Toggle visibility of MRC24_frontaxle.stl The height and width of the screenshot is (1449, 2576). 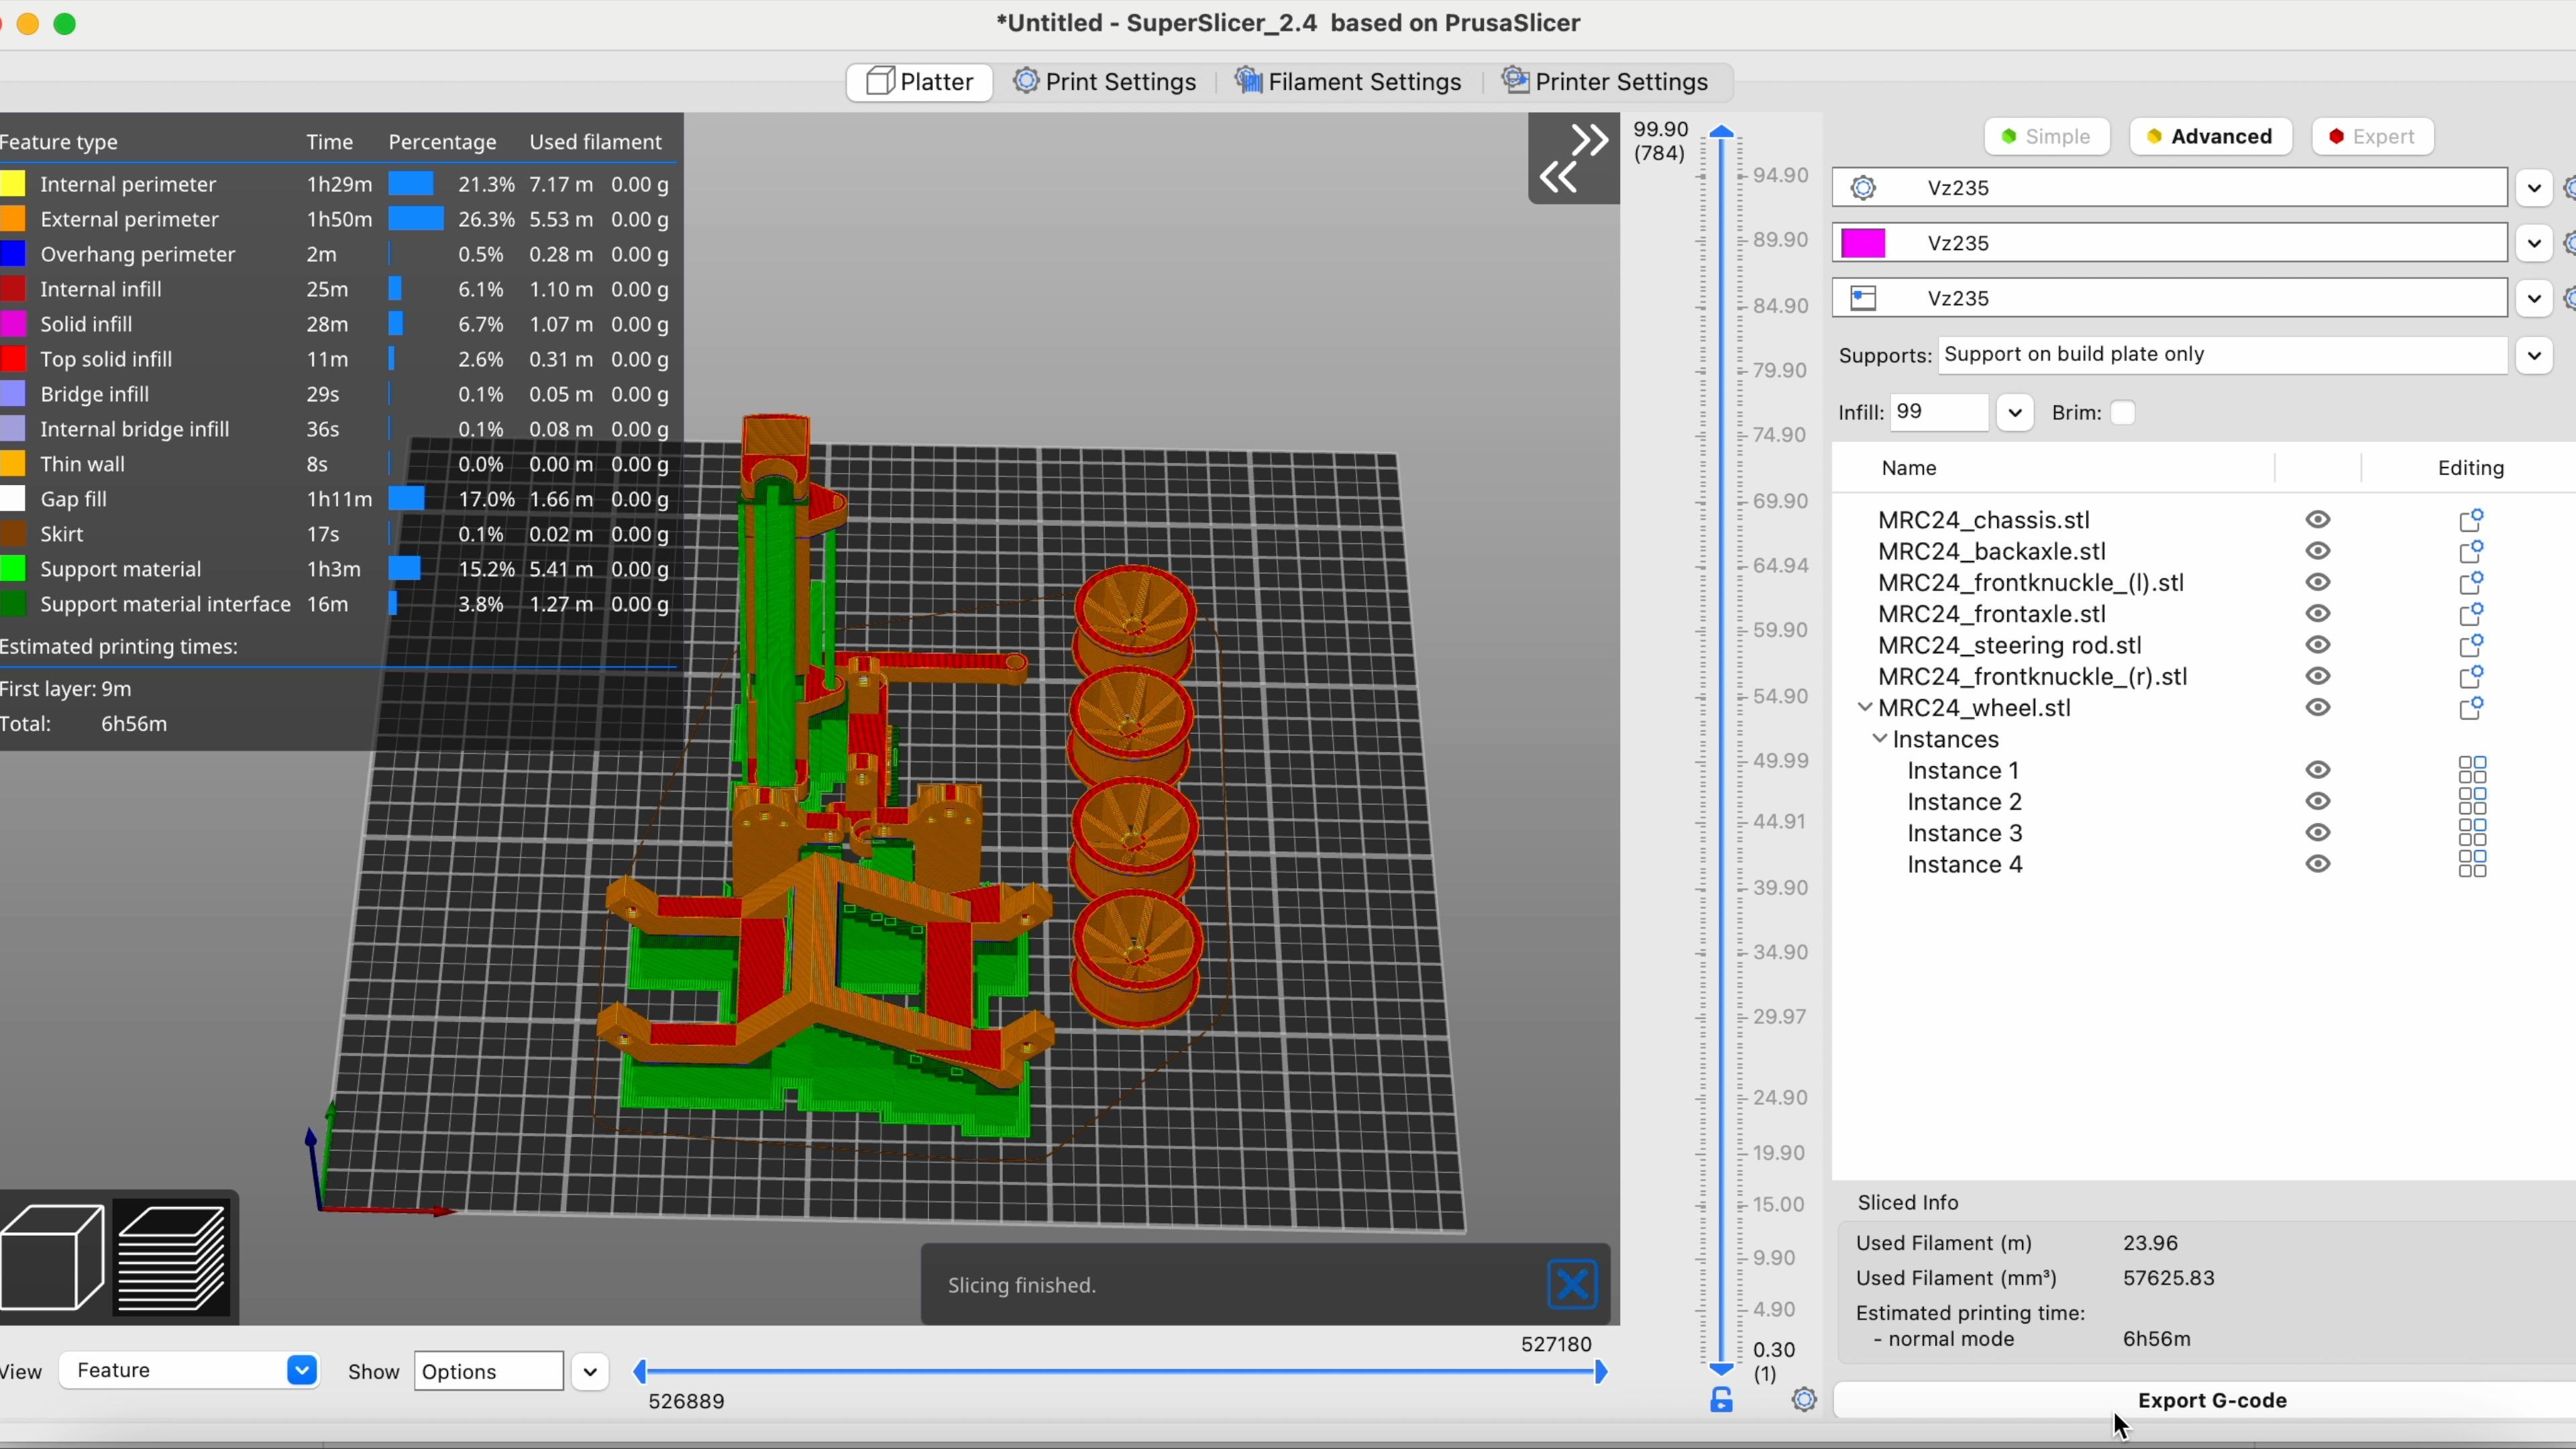pos(2318,614)
